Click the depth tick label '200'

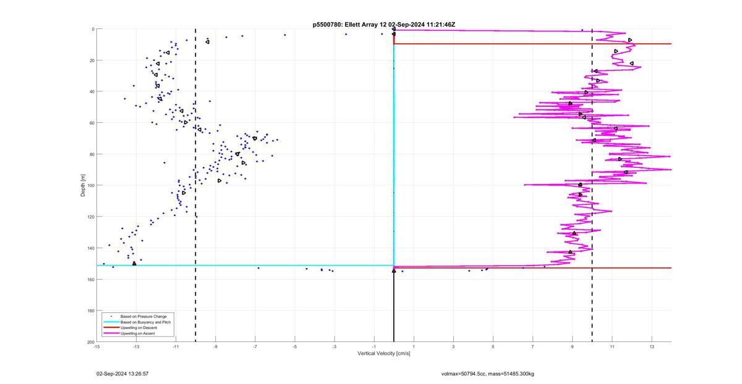pyautogui.click(x=90, y=341)
